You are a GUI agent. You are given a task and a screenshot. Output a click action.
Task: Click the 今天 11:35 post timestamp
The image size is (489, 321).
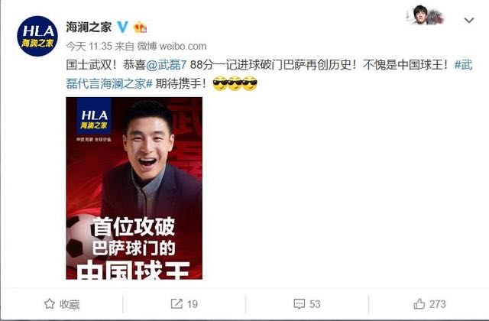tap(89, 47)
